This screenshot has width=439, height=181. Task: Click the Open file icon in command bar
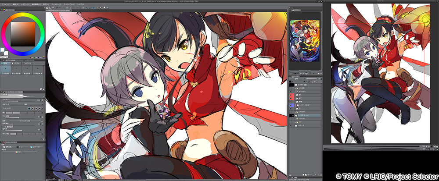point(50,7)
